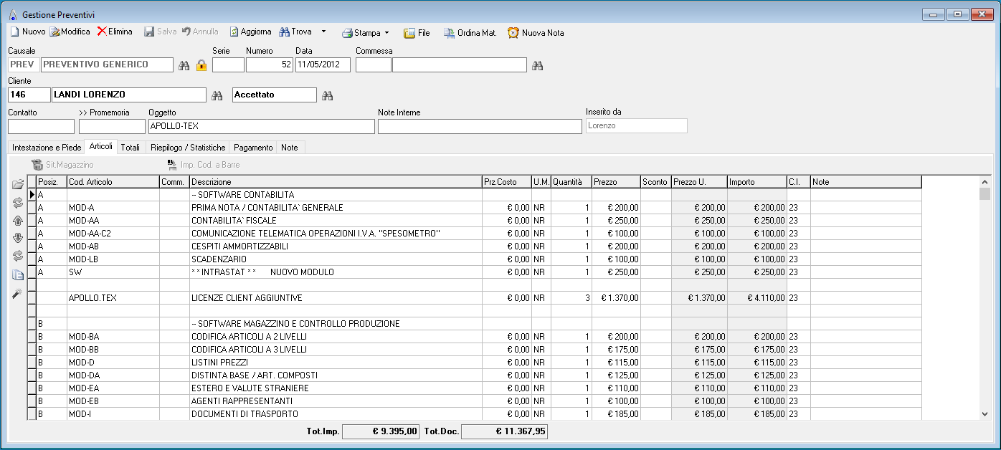Expand the dropdown arrow next to Trova
The height and width of the screenshot is (450, 1001).
323,32
